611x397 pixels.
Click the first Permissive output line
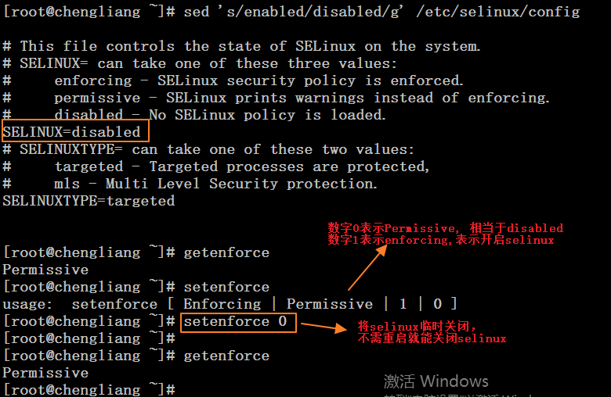tap(45, 270)
